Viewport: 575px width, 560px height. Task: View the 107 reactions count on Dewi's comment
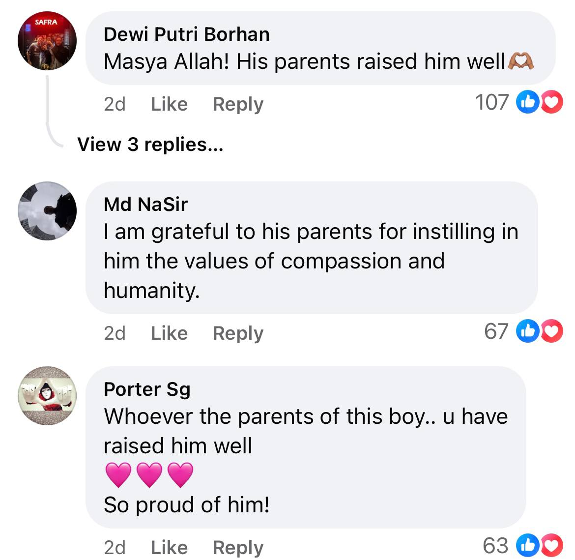(x=491, y=102)
